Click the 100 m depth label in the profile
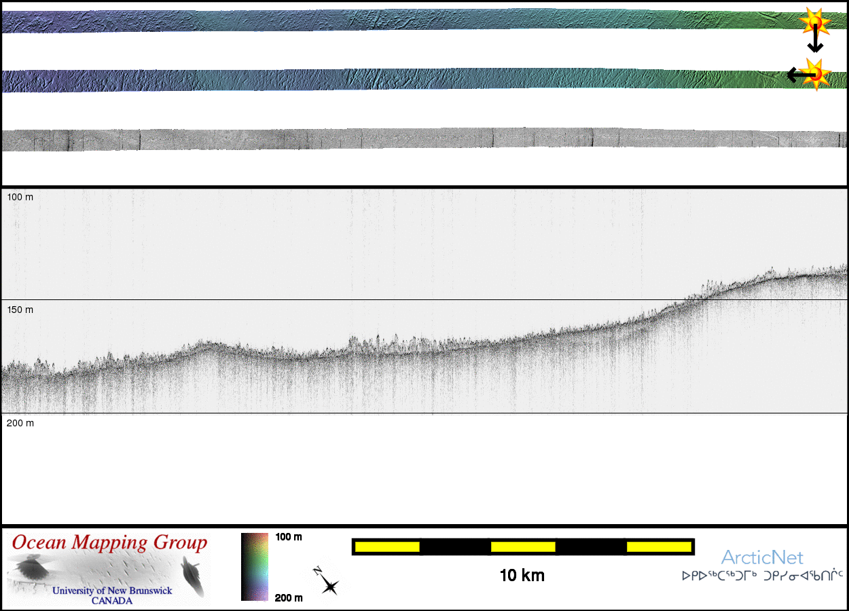Viewport: 849px width, 611px height. click(x=20, y=197)
